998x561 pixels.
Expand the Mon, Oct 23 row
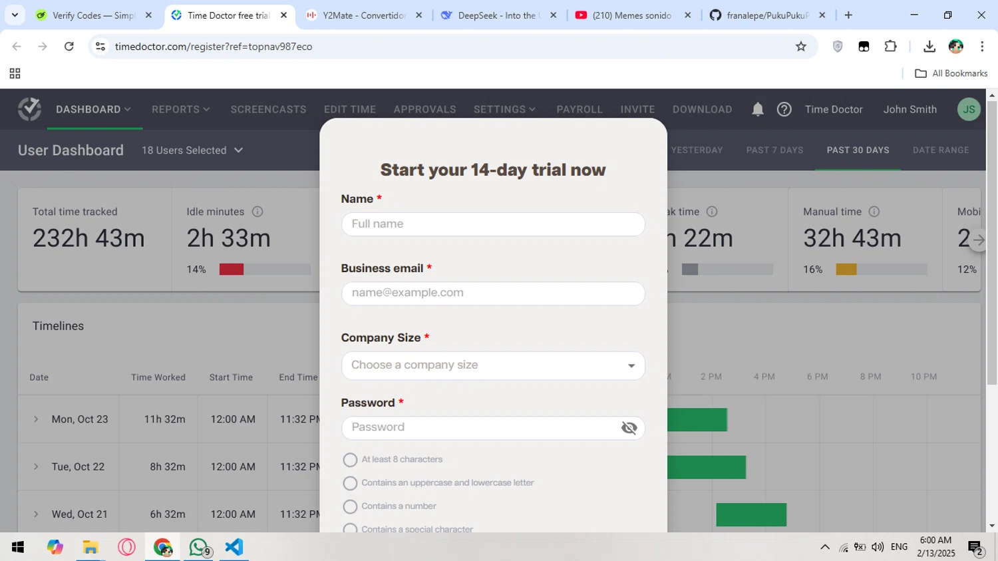(x=36, y=419)
